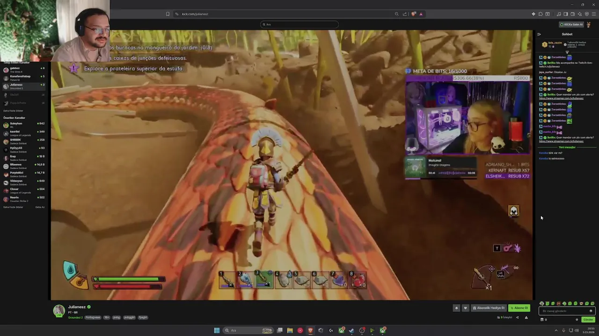Click the Brave shields lion icon in address bar
This screenshot has height=336, width=599.
pyautogui.click(x=413, y=14)
